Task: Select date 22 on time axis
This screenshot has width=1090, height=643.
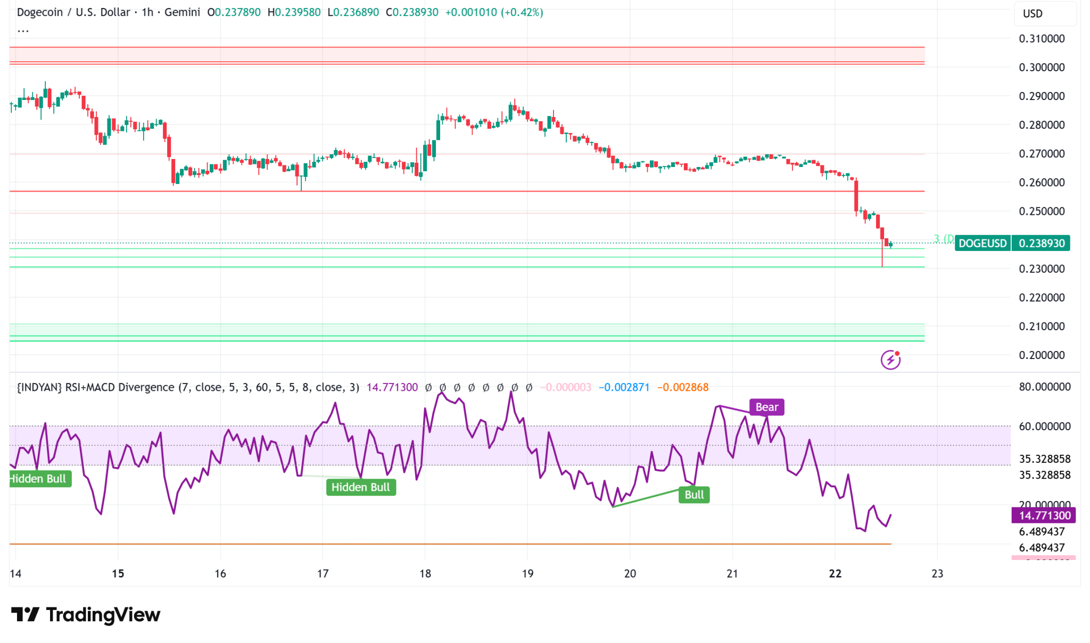Action: click(835, 573)
